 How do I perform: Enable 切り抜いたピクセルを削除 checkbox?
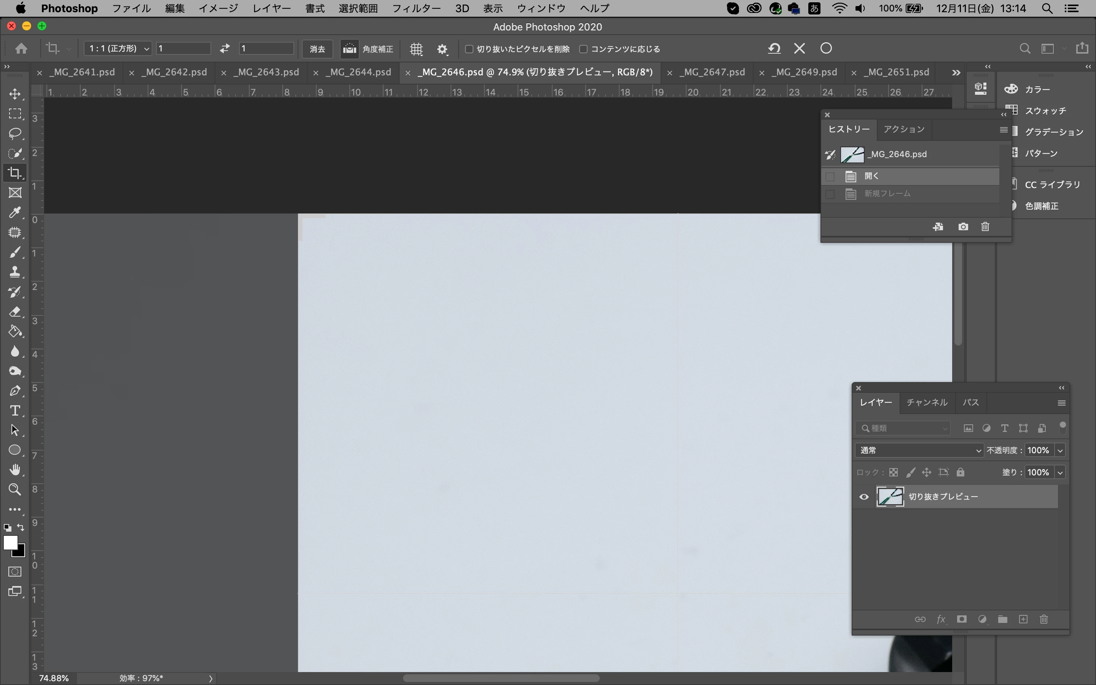click(469, 49)
